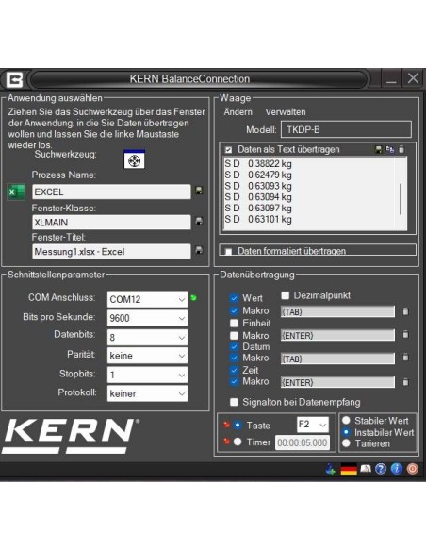This screenshot has width=426, height=551.
Task: Click the Suchwerkzeug crosshair finder tool
Action: 134,159
